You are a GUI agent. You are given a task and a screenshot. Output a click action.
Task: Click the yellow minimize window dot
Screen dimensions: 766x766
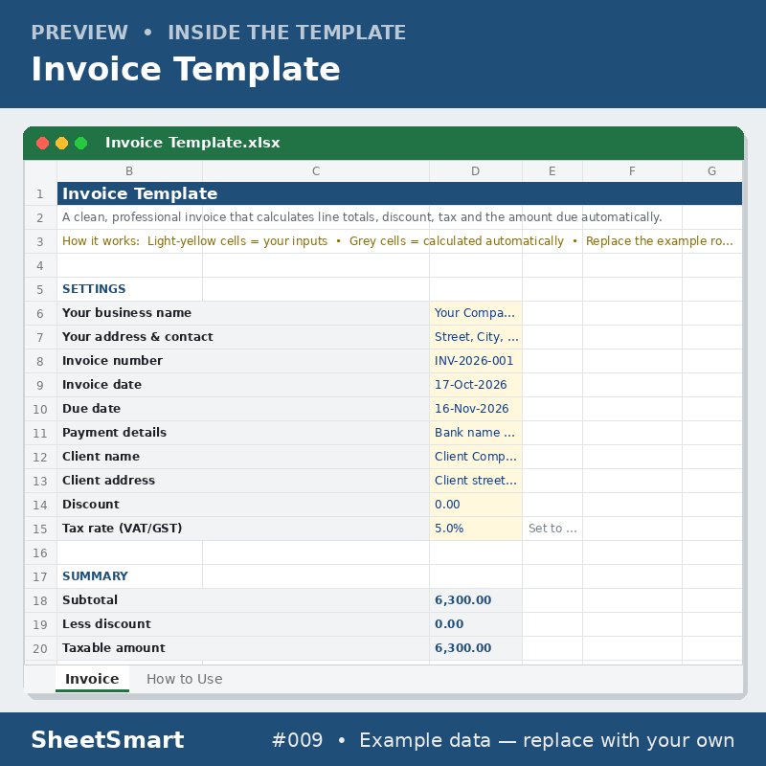(x=61, y=143)
